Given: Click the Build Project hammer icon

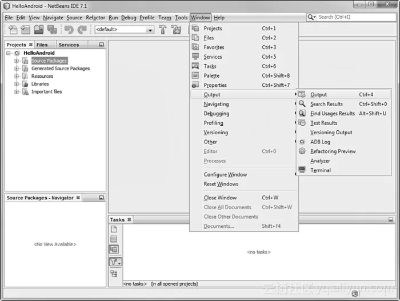Looking at the screenshot, I should (163, 30).
